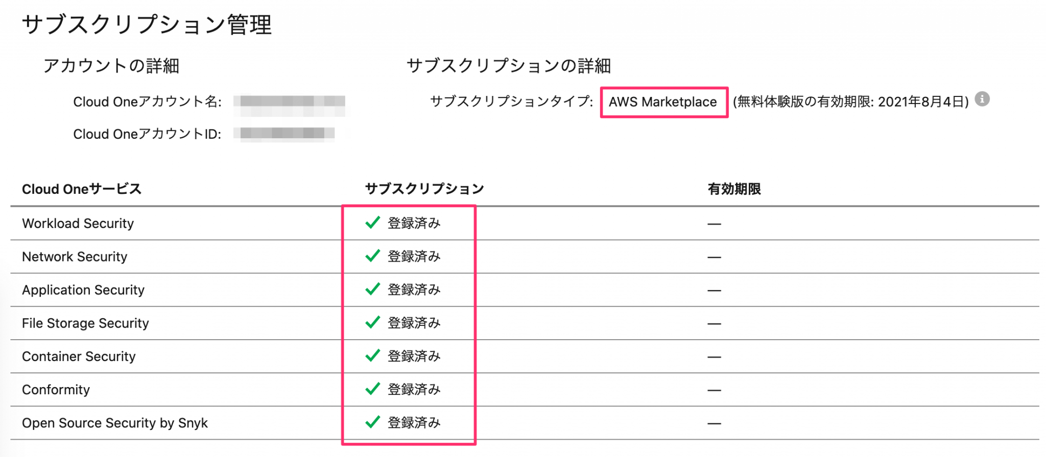Click the green checkmark for File Storage Security
The image size is (1046, 457).
373,322
